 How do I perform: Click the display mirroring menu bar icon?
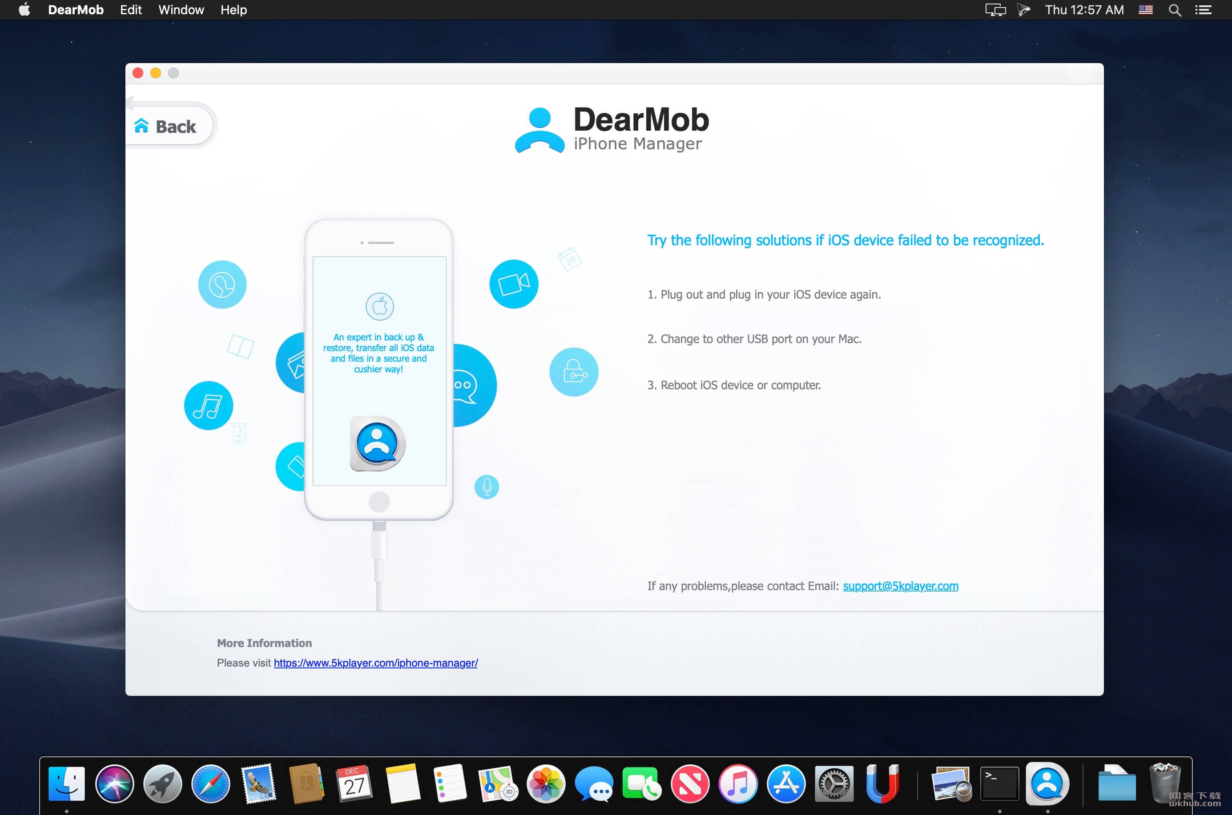tap(995, 10)
